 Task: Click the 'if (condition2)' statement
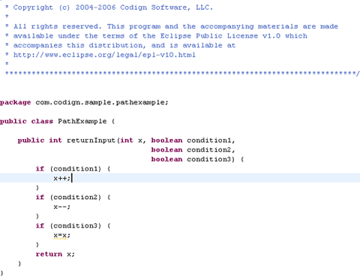coord(73,198)
